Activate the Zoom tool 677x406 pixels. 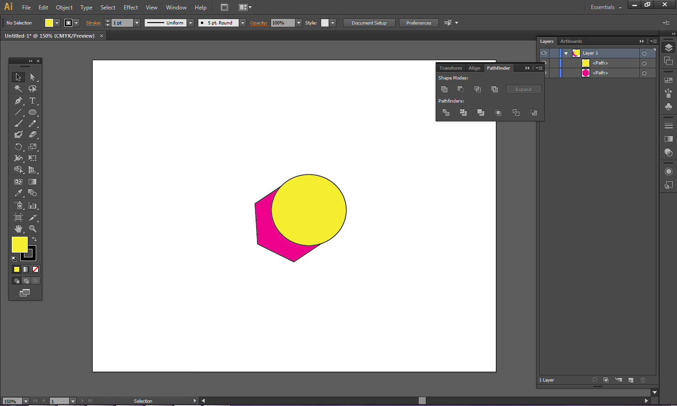click(x=32, y=229)
